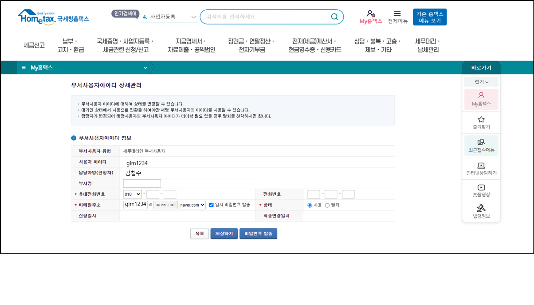Click the search magnifier icon
The height and width of the screenshot is (305, 534).
click(334, 17)
